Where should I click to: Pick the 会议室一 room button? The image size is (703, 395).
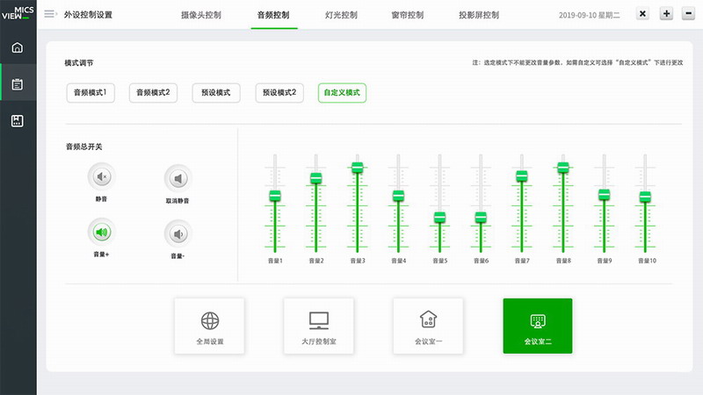[x=428, y=326]
